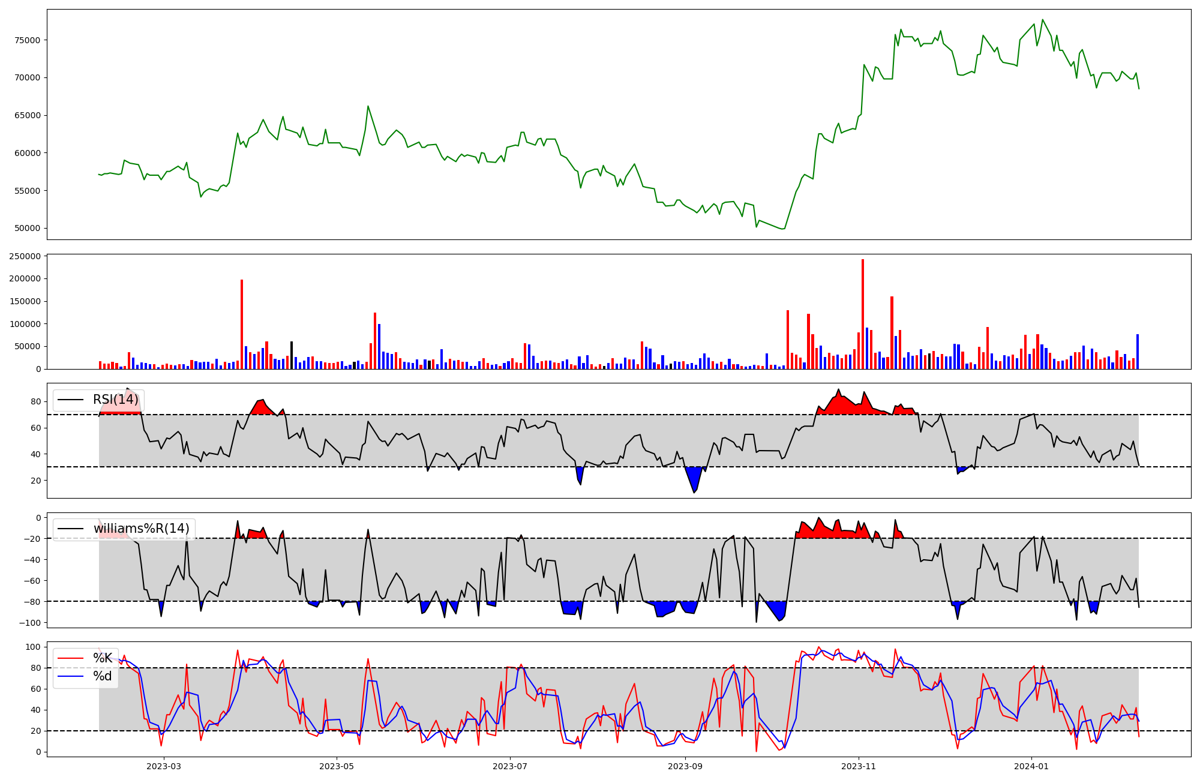Select the 2023-09 date axis label
Image resolution: width=1200 pixels, height=780 pixels.
[x=685, y=766]
